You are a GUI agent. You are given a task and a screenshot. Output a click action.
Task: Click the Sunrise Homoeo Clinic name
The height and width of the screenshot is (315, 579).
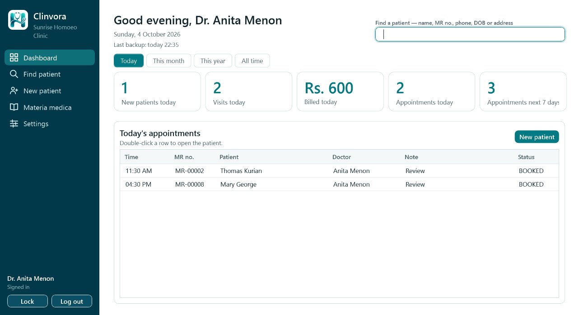(55, 32)
